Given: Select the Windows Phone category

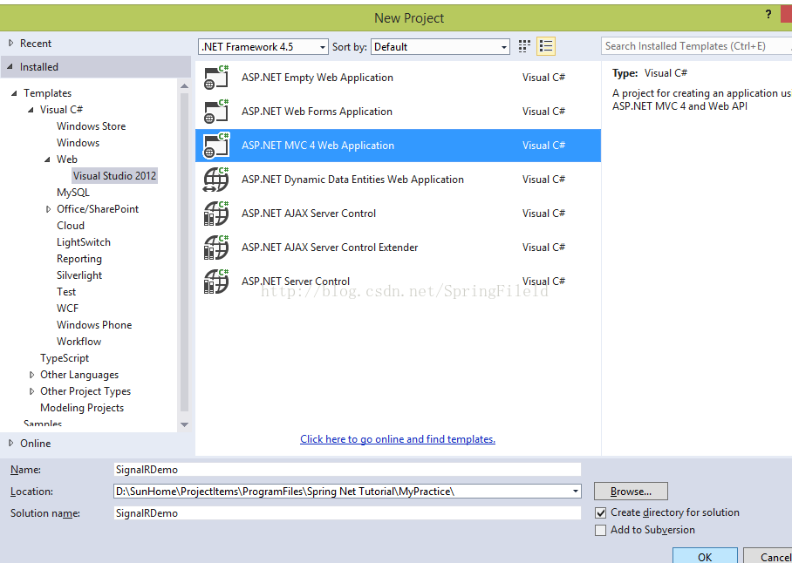Looking at the screenshot, I should [x=94, y=325].
